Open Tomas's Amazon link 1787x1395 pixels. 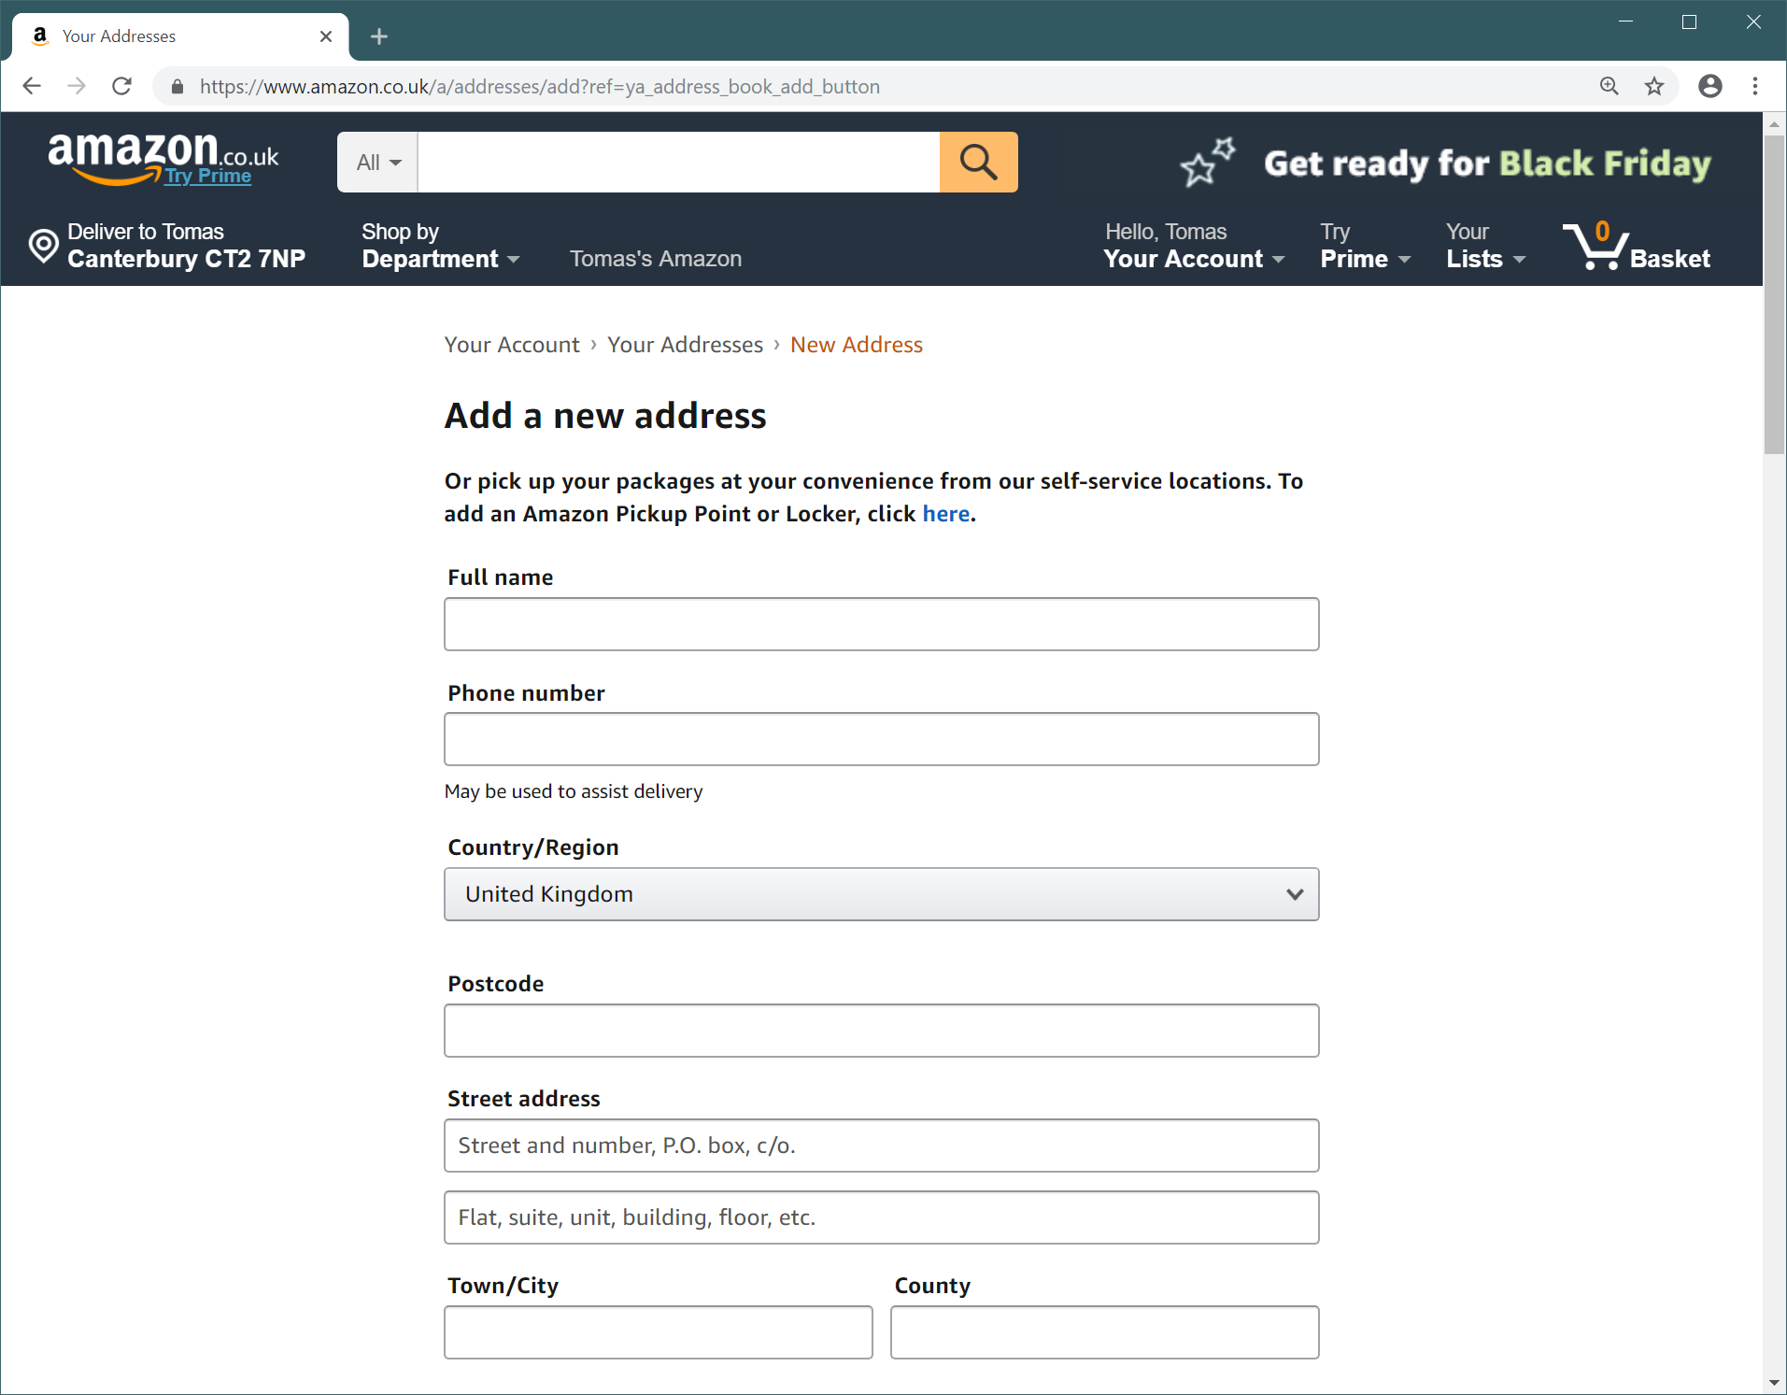[656, 259]
